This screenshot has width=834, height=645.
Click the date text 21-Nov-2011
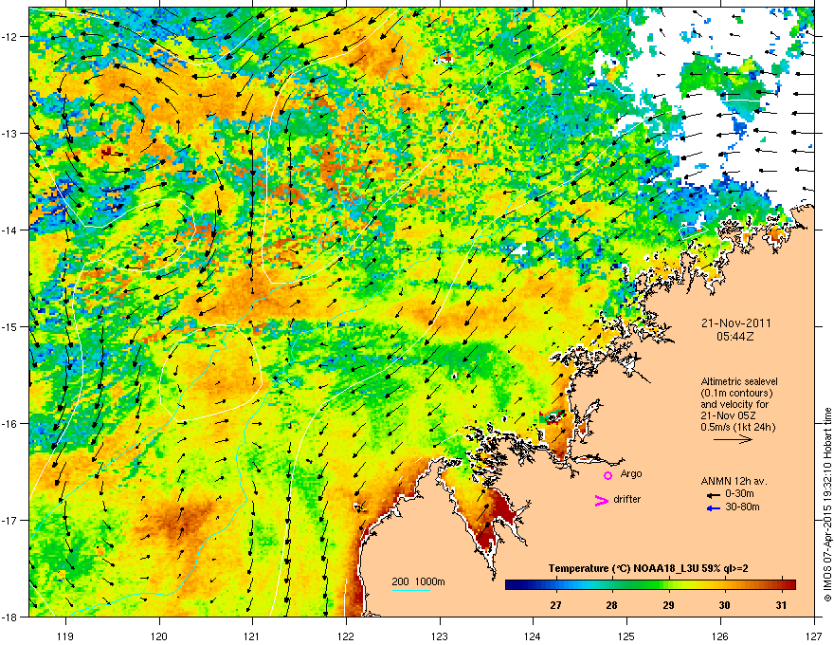735,323
